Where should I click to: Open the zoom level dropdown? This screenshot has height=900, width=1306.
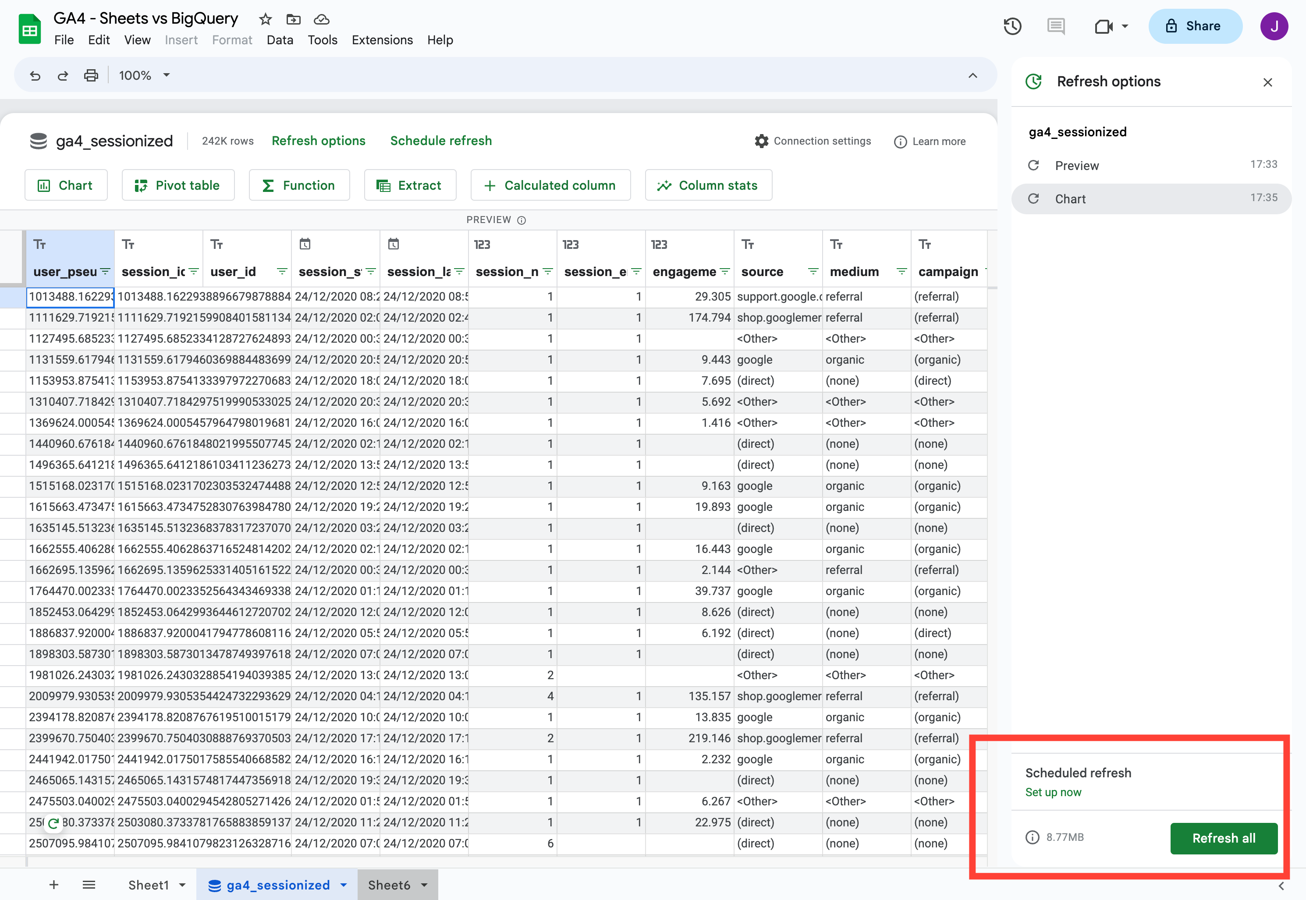click(x=165, y=75)
